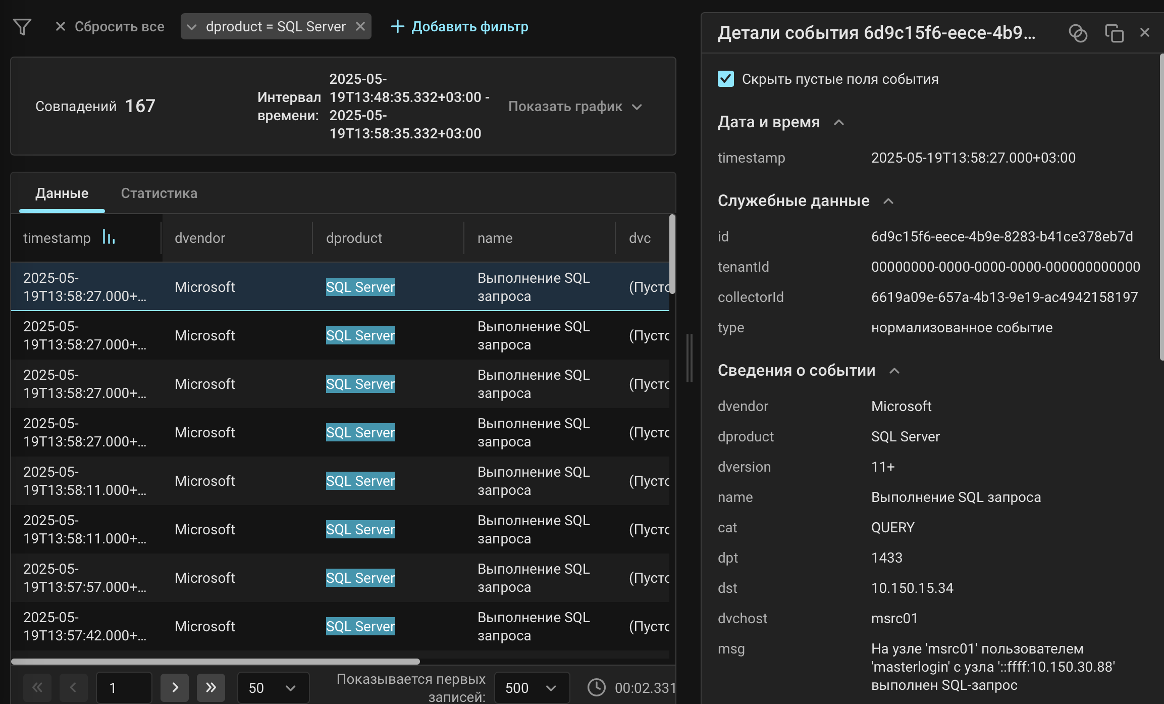Close the event details panel
This screenshot has height=704, width=1164.
coord(1145,33)
